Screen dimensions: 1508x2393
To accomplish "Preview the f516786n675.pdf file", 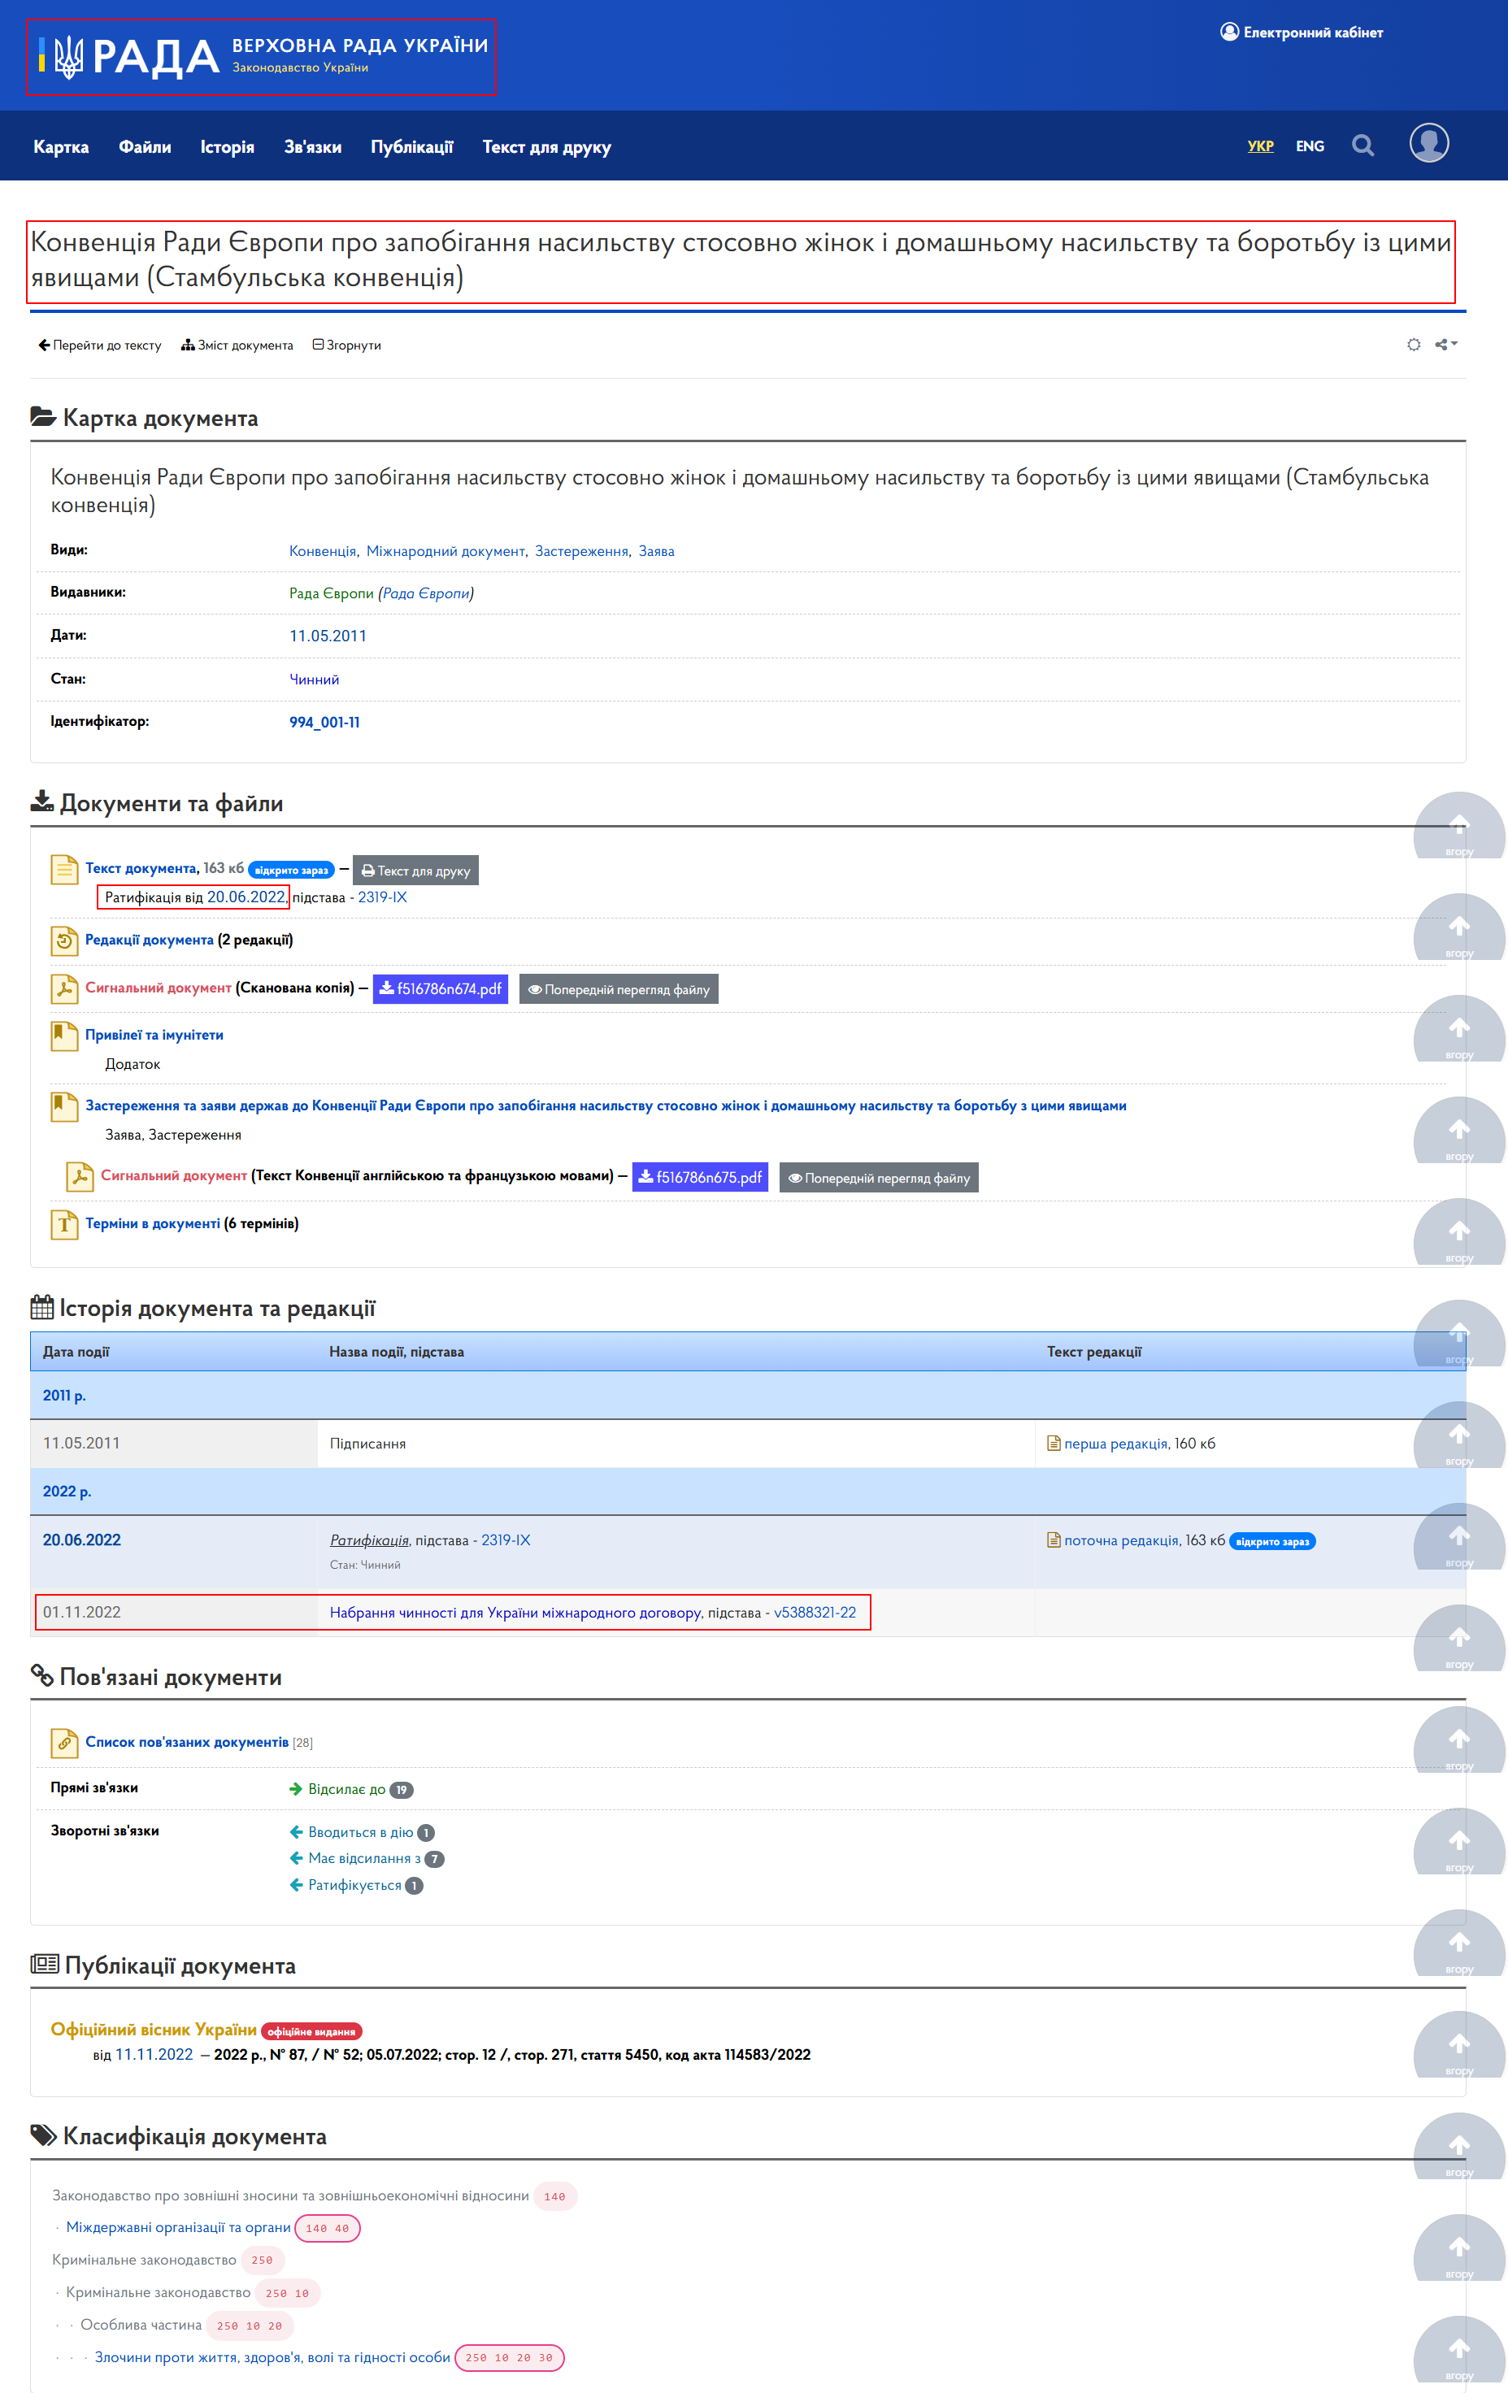I will (879, 1178).
